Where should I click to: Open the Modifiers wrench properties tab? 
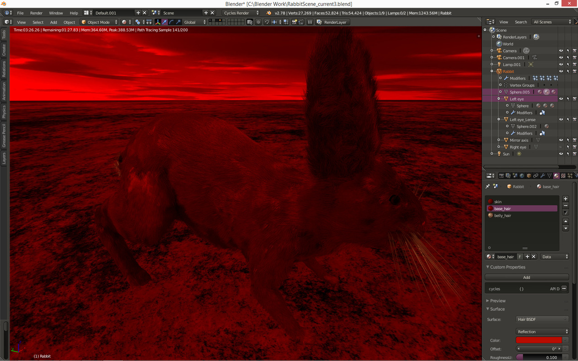(x=543, y=176)
